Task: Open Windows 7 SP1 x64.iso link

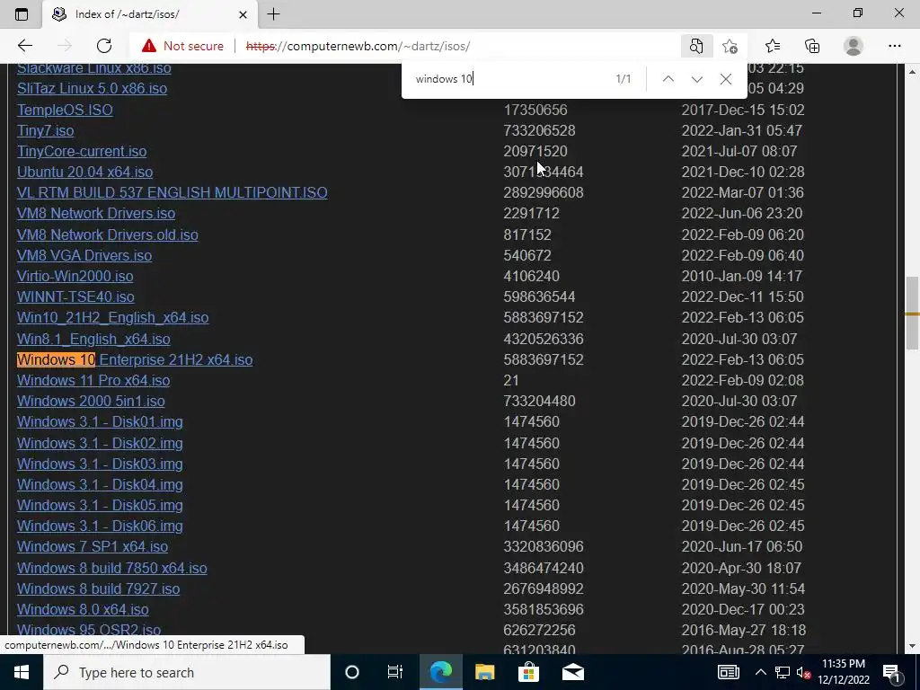Action: pyautogui.click(x=93, y=546)
